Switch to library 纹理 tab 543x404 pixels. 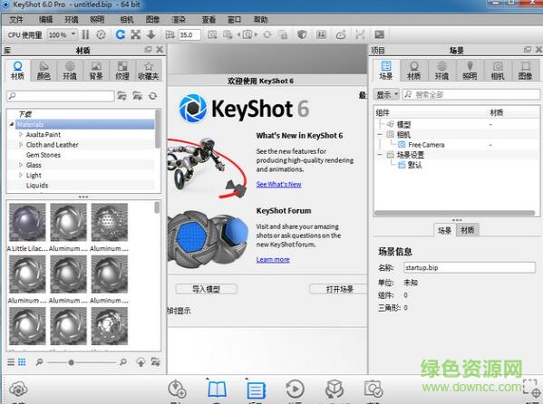point(122,71)
